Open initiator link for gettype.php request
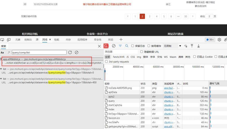This screenshot has width=227, height=129. 169,126
